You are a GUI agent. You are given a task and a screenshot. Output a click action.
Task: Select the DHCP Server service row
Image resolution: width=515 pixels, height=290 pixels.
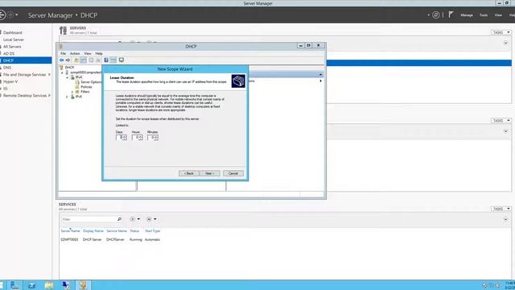click(110, 240)
